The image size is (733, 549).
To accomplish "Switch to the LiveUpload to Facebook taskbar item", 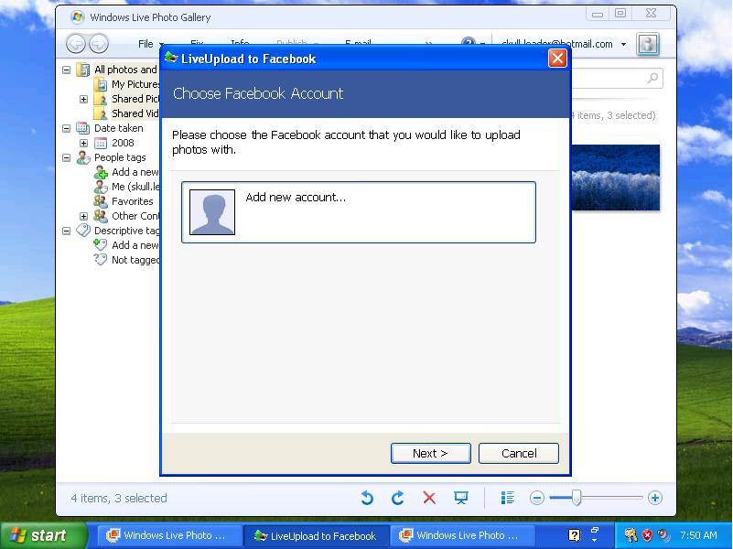I will point(316,535).
